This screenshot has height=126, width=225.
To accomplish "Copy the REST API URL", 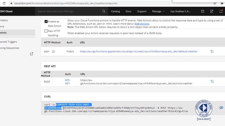I will [x=212, y=82].
